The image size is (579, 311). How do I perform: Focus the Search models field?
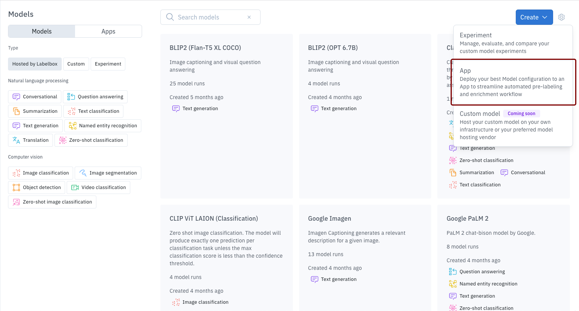[x=210, y=17]
